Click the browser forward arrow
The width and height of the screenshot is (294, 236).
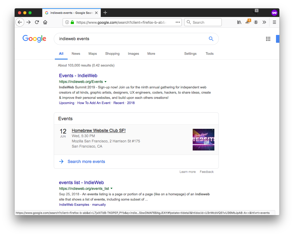(x=28, y=22)
